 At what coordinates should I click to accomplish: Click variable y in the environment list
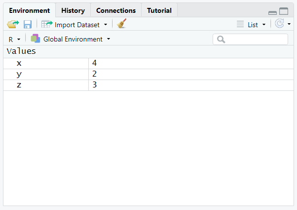(19, 74)
